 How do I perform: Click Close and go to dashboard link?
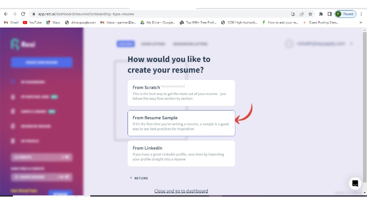[181, 191]
